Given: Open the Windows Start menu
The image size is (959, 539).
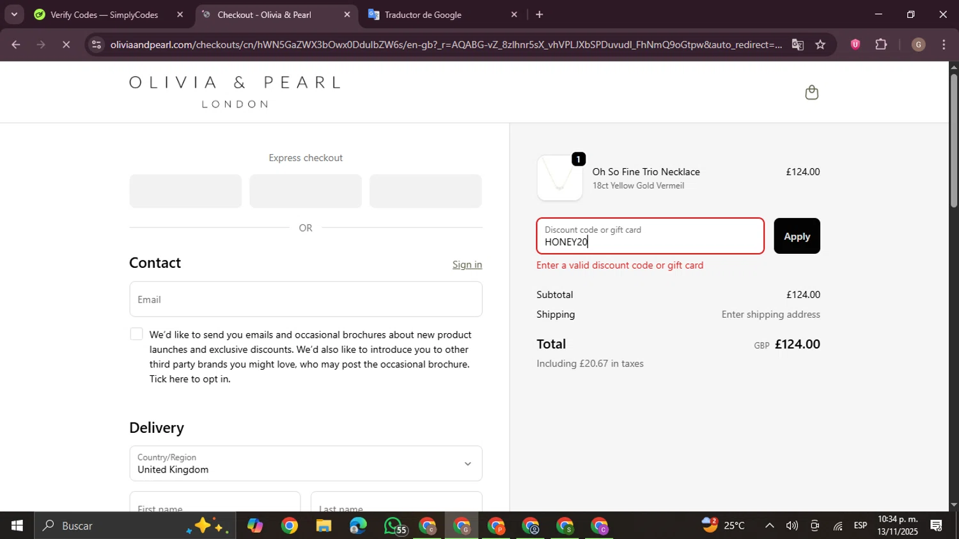Looking at the screenshot, I should tap(17, 526).
